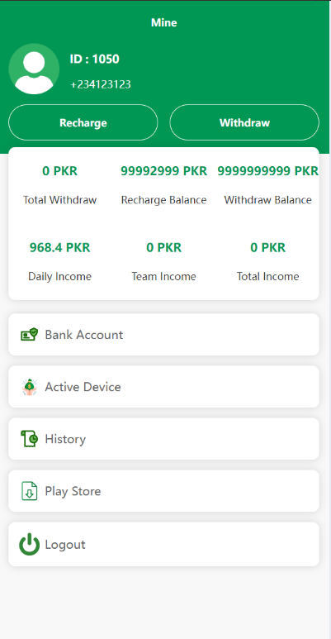Click the Withdraw Balance 9999999999 PKR value
Screen dimensions: 331x639
click(268, 171)
